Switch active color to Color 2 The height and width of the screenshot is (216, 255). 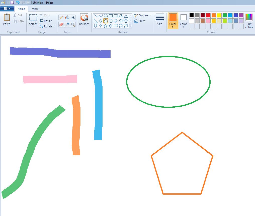pyautogui.click(x=183, y=21)
